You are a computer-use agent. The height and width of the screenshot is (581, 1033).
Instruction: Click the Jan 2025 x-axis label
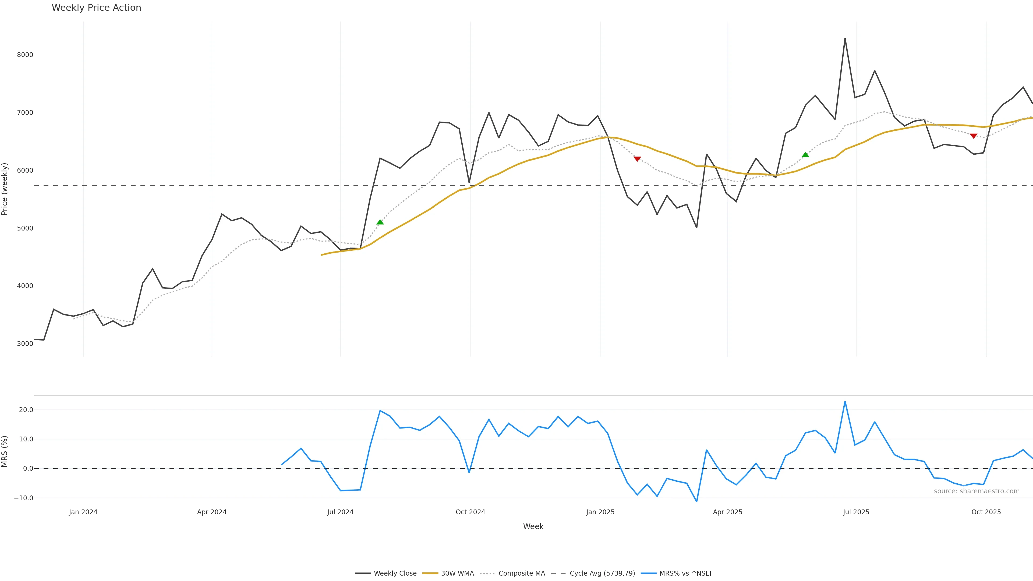click(x=600, y=512)
